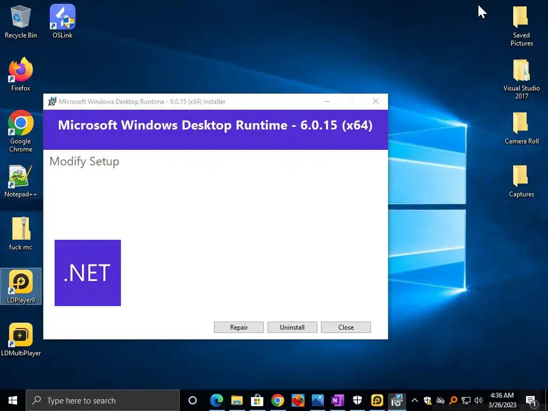Select the Recycle Bin desktop icon
This screenshot has height=411, width=548.
click(x=21, y=21)
